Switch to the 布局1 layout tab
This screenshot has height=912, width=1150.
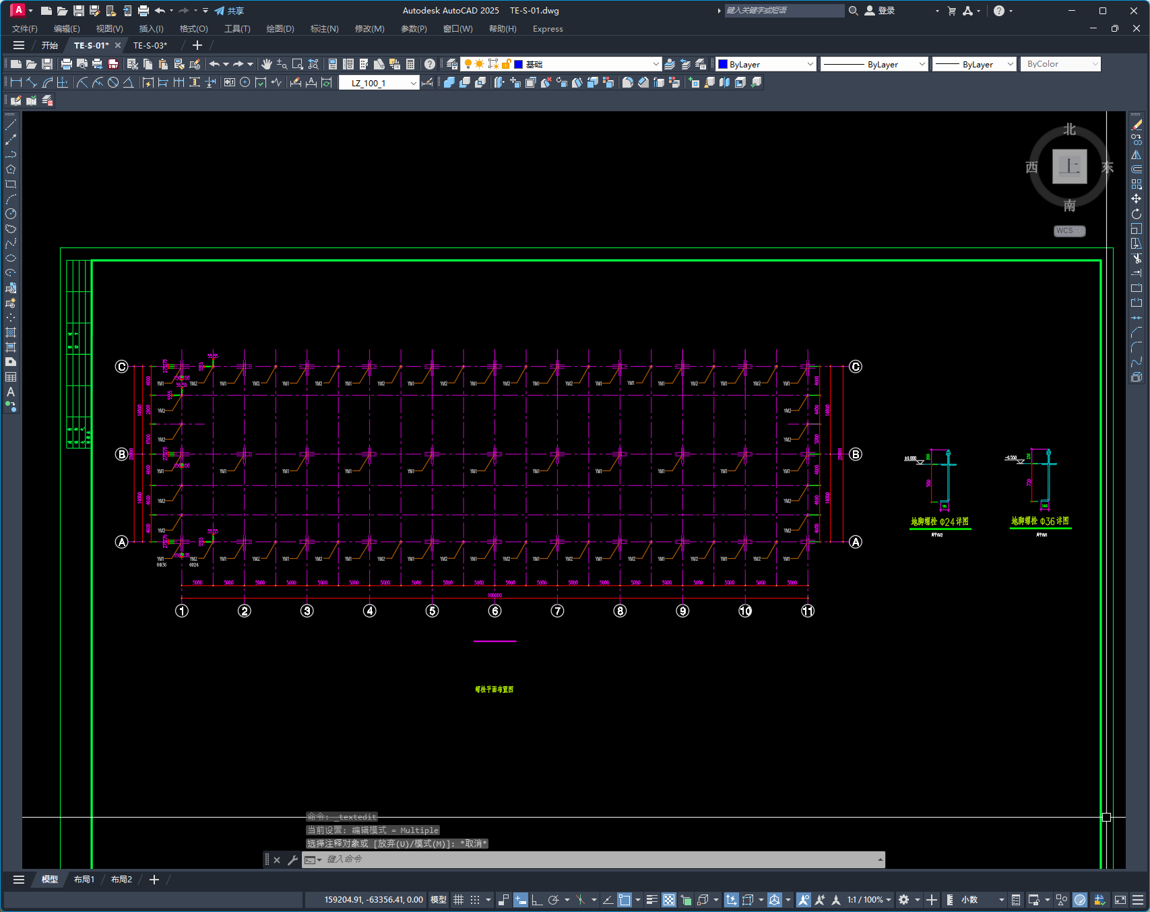(x=84, y=880)
